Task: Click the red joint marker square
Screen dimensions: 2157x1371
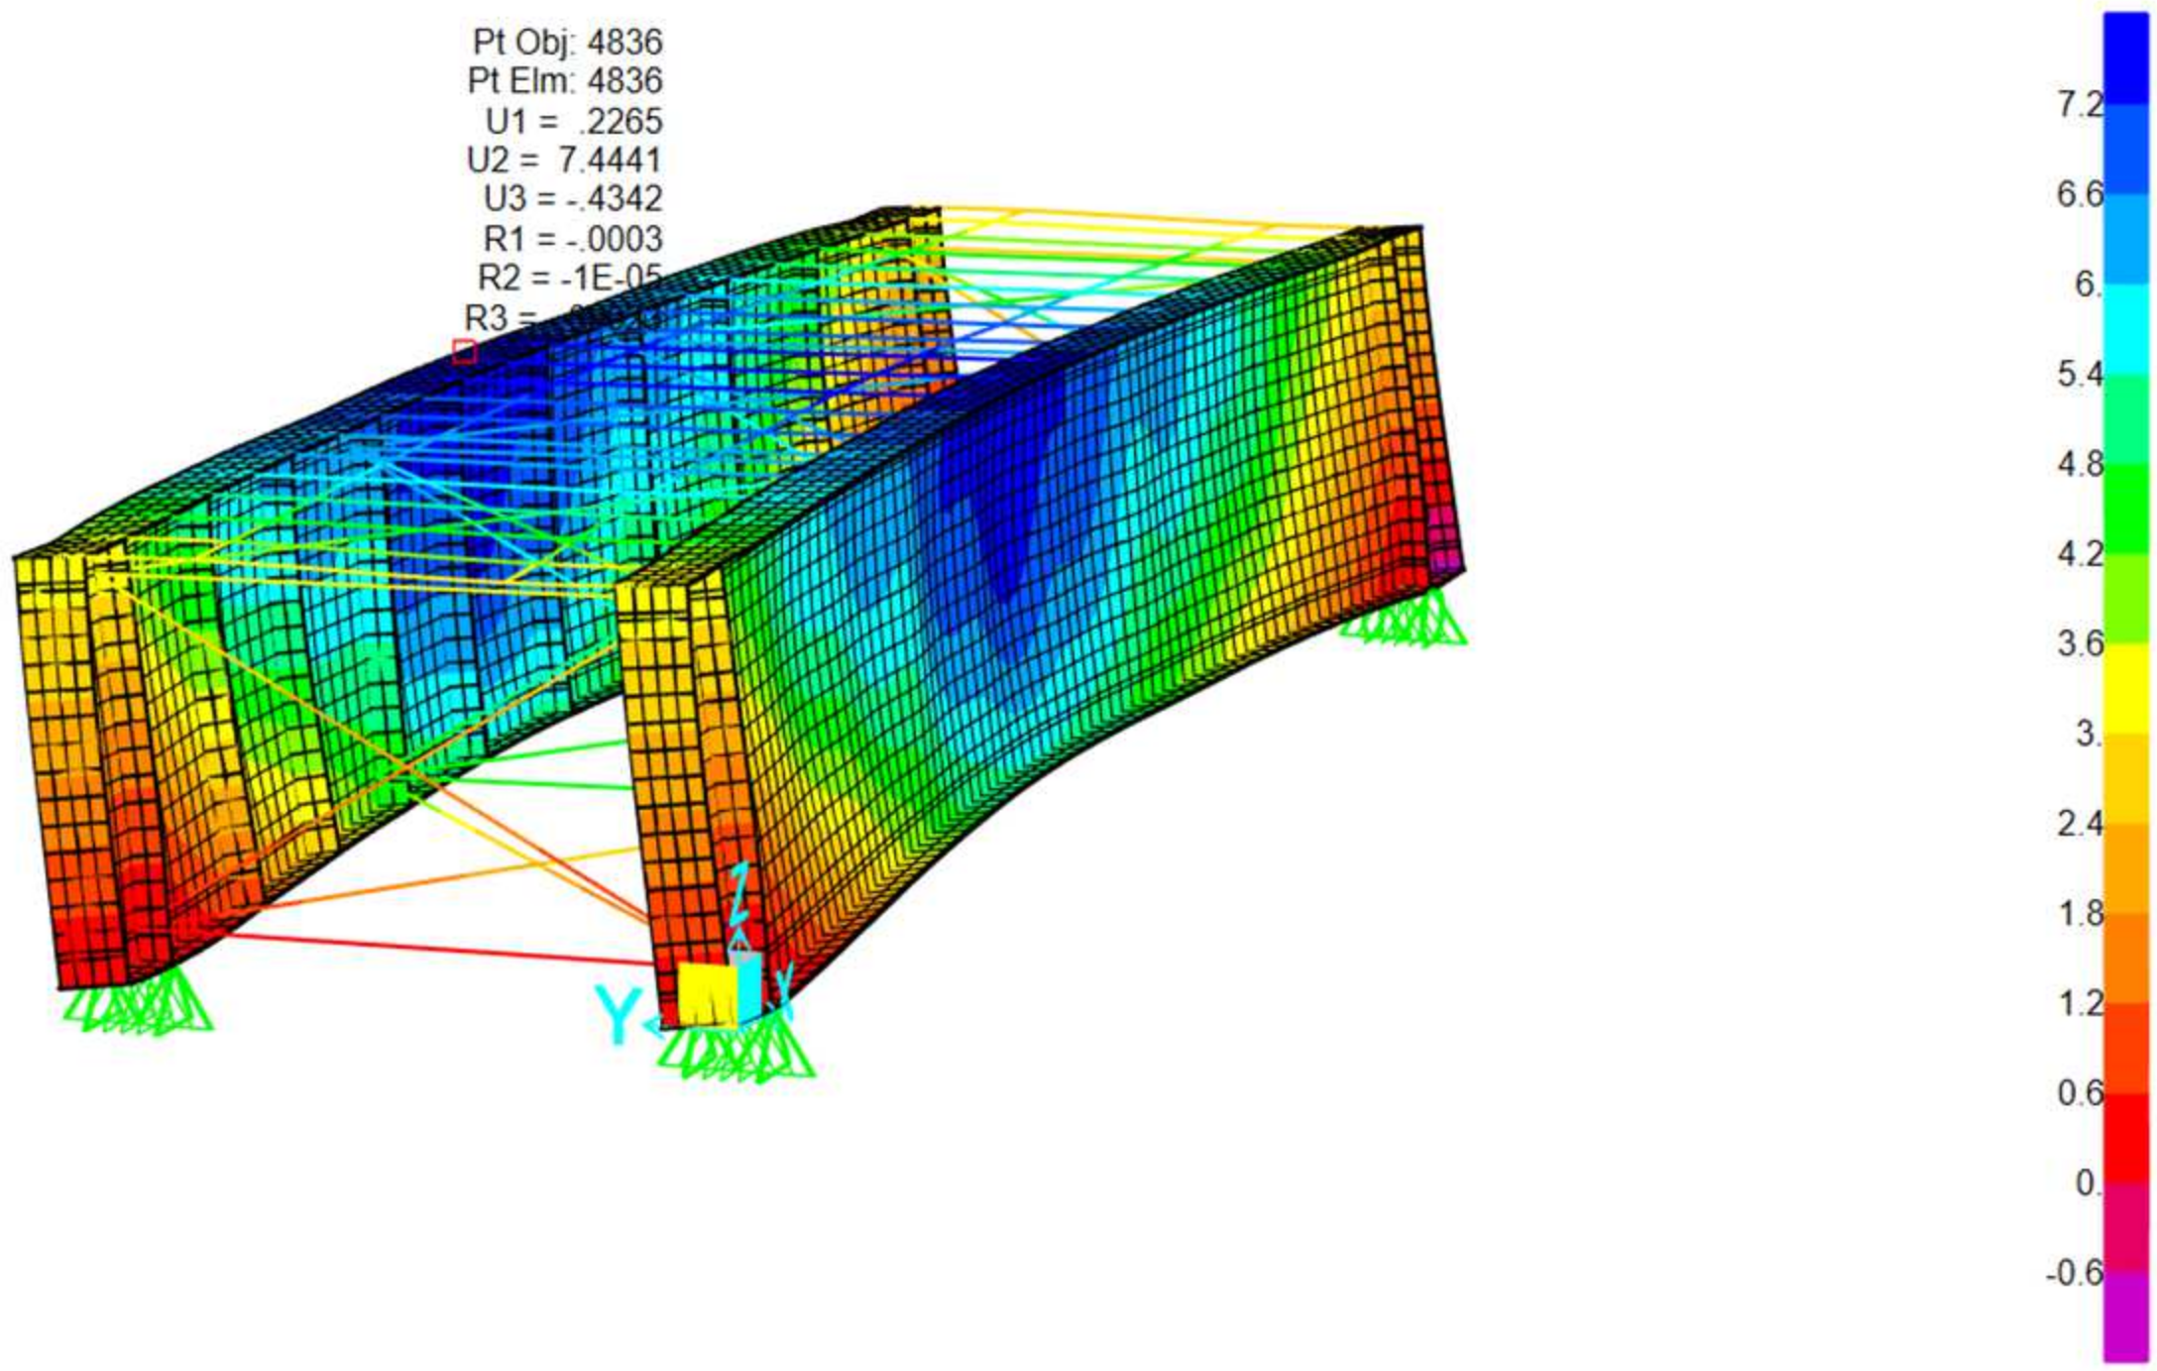Action: pyautogui.click(x=464, y=352)
